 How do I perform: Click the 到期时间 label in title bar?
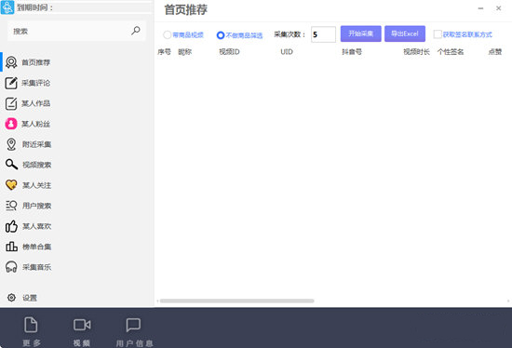35,7
